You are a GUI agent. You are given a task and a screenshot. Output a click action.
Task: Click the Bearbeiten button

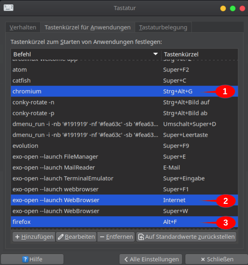(76, 237)
